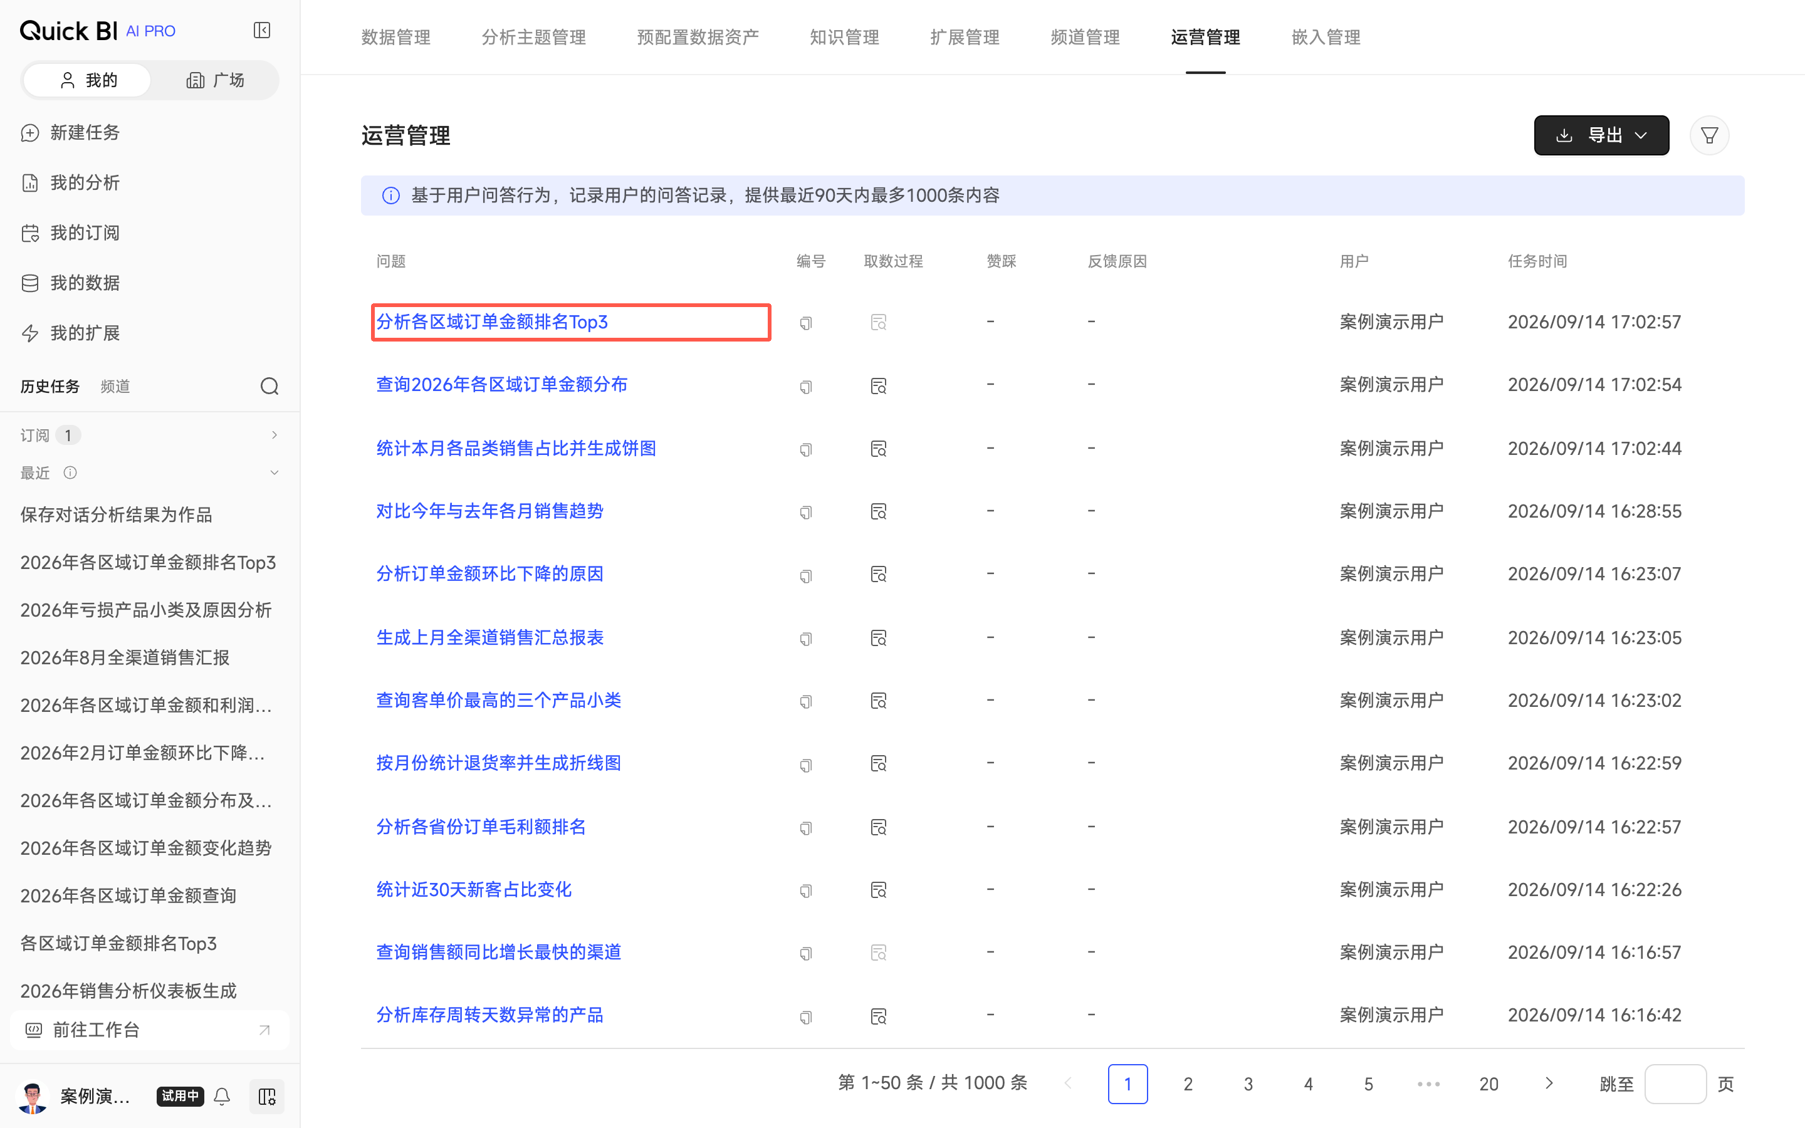The height and width of the screenshot is (1128, 1805).
Task: View data process for 查询2026年各区域订单金额分布
Action: (879, 387)
